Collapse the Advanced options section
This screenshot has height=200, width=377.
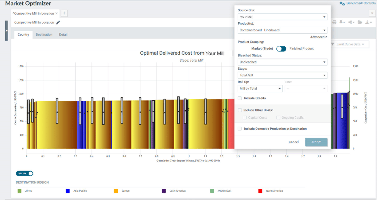coord(318,37)
